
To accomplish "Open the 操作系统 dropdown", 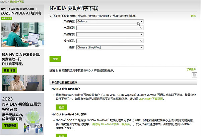I will 110,41.
